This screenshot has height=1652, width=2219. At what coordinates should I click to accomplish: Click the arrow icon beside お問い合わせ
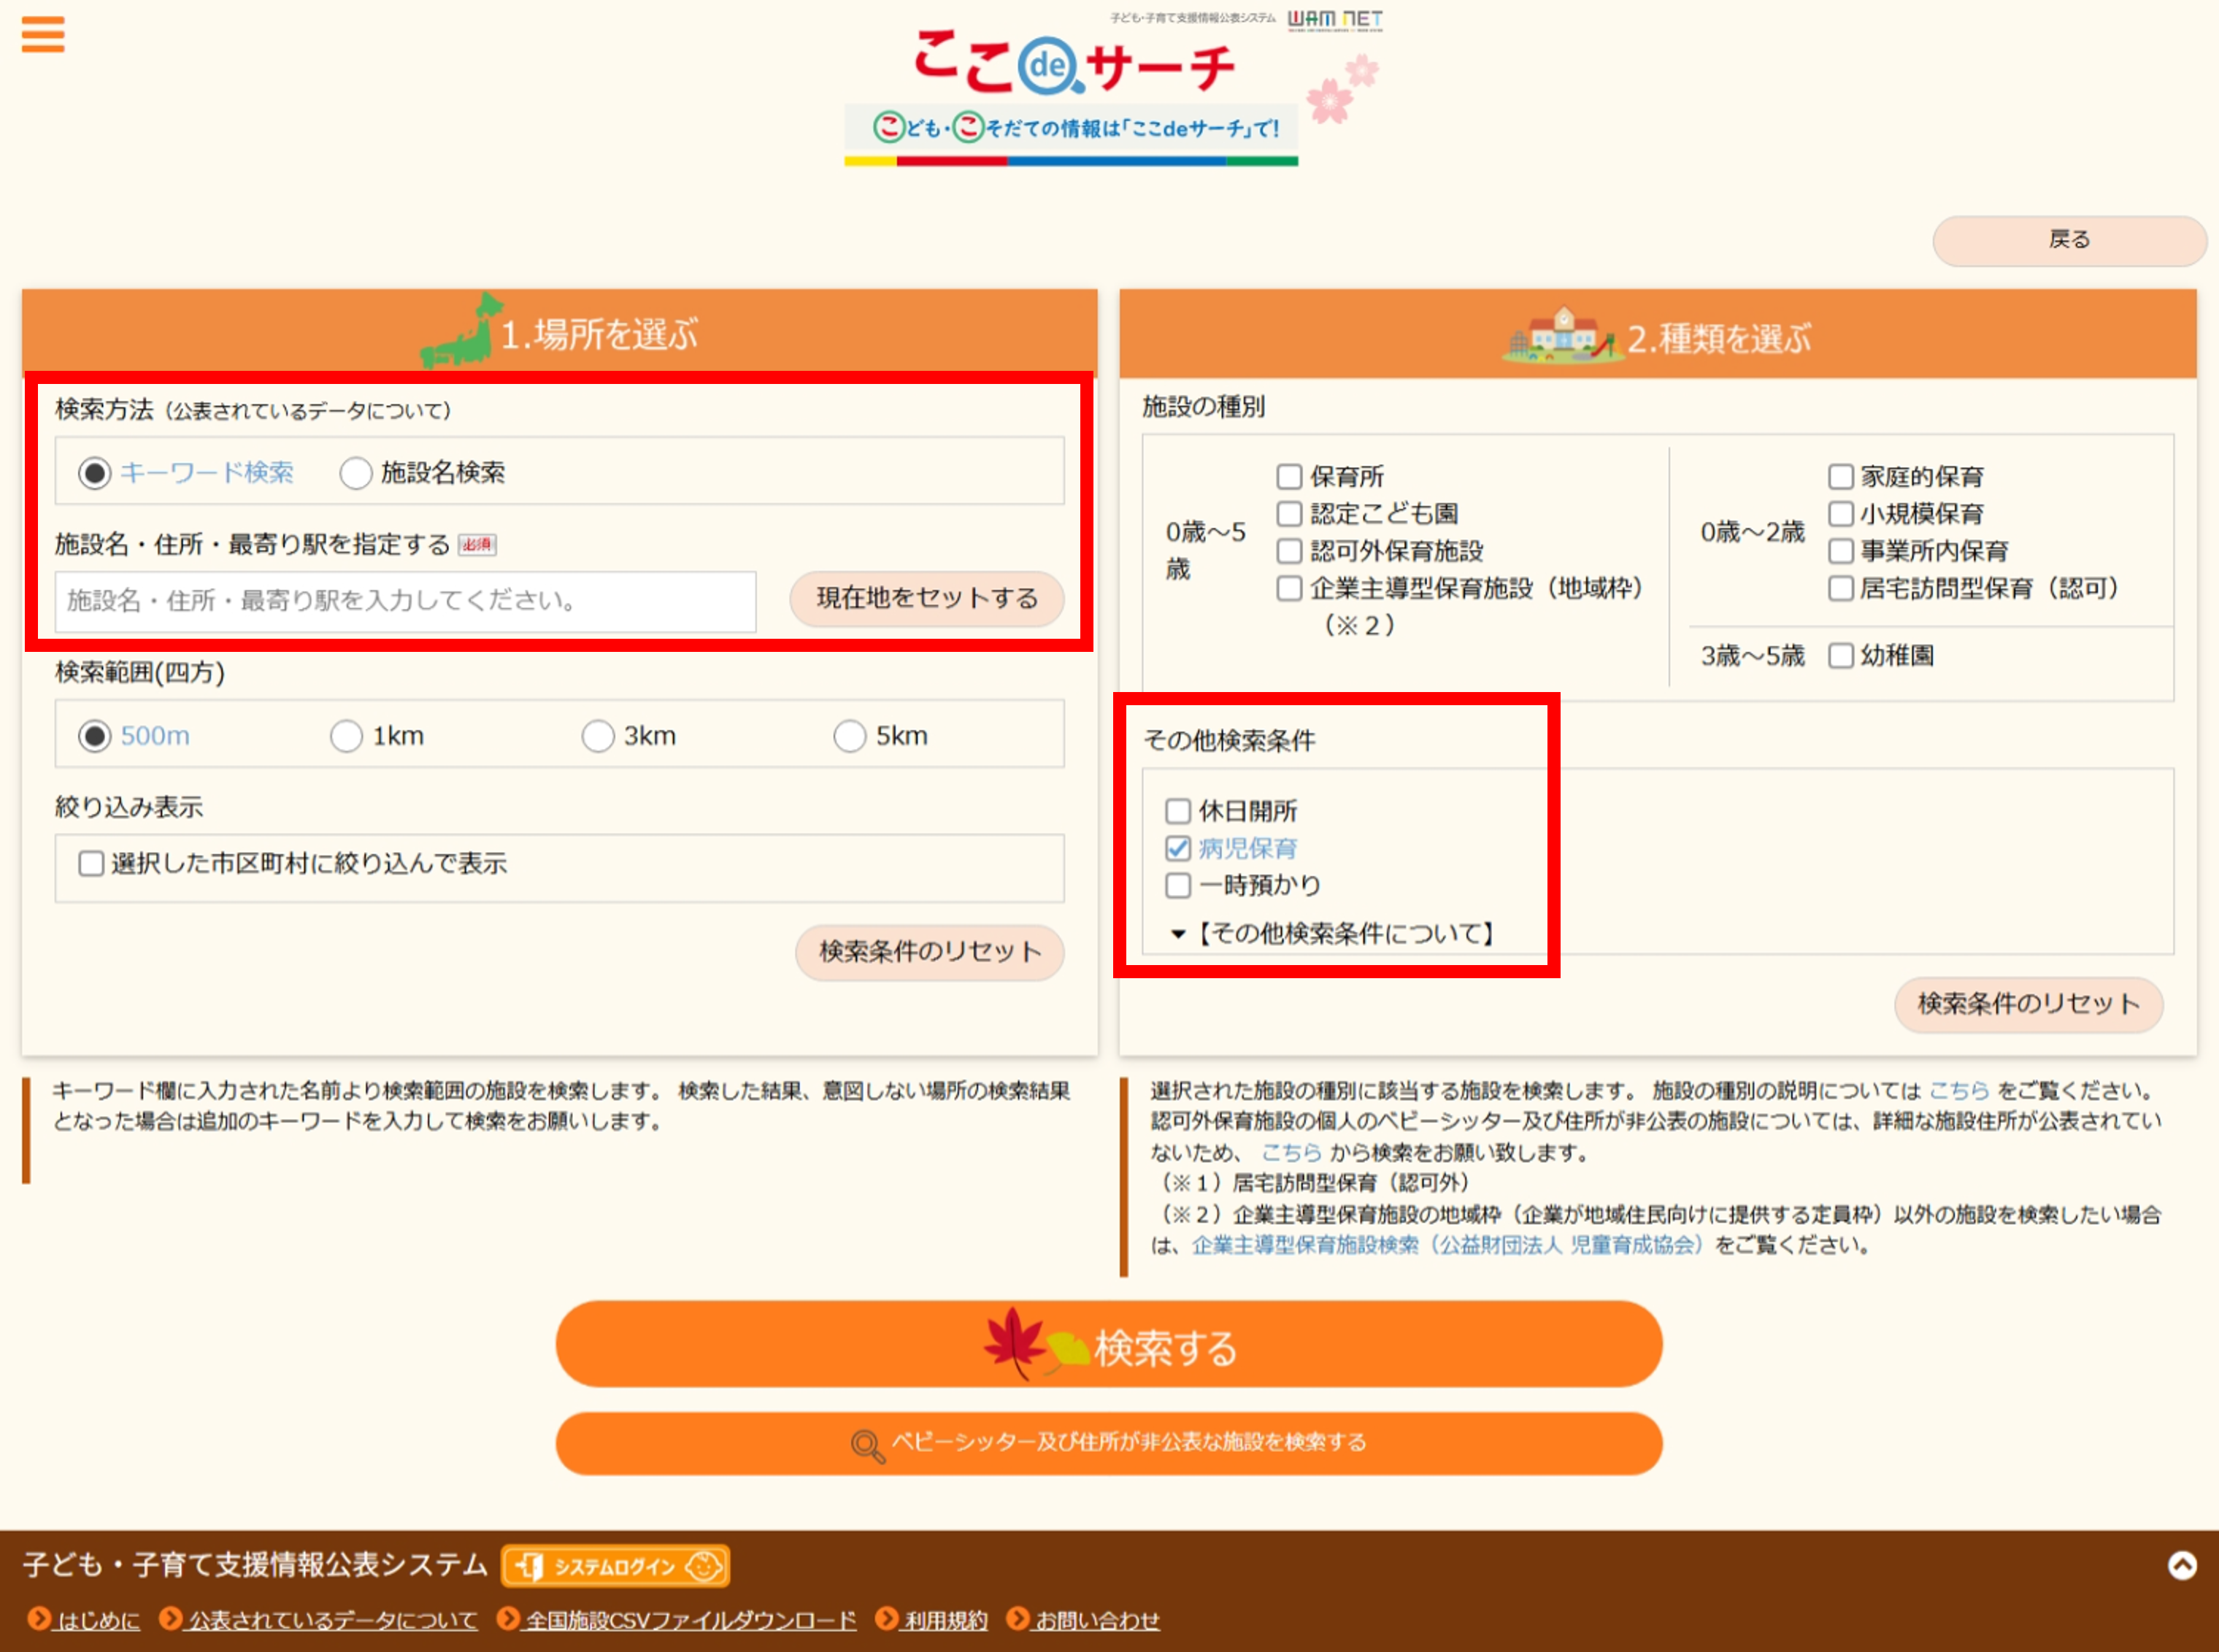tap(1017, 1618)
